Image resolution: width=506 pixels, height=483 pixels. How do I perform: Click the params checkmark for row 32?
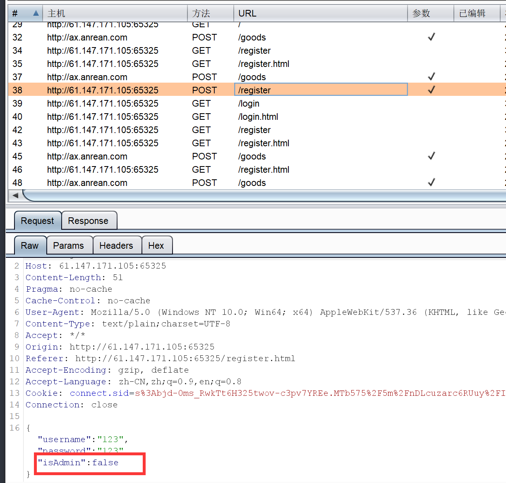[x=431, y=37]
